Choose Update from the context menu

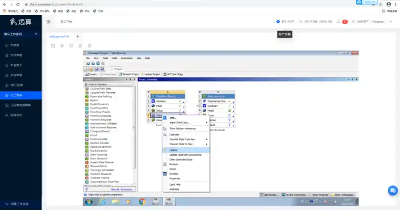click(x=186, y=150)
